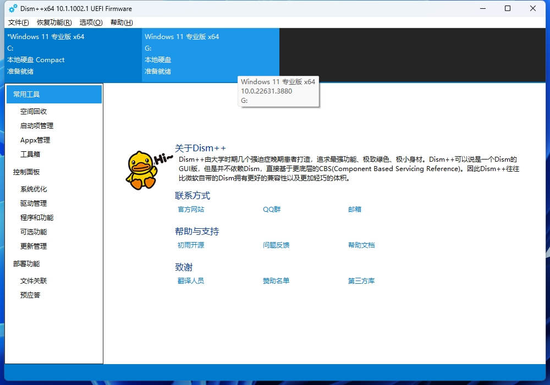Select the C: Windows 11 system tile
This screenshot has height=385, width=550.
tap(73, 54)
